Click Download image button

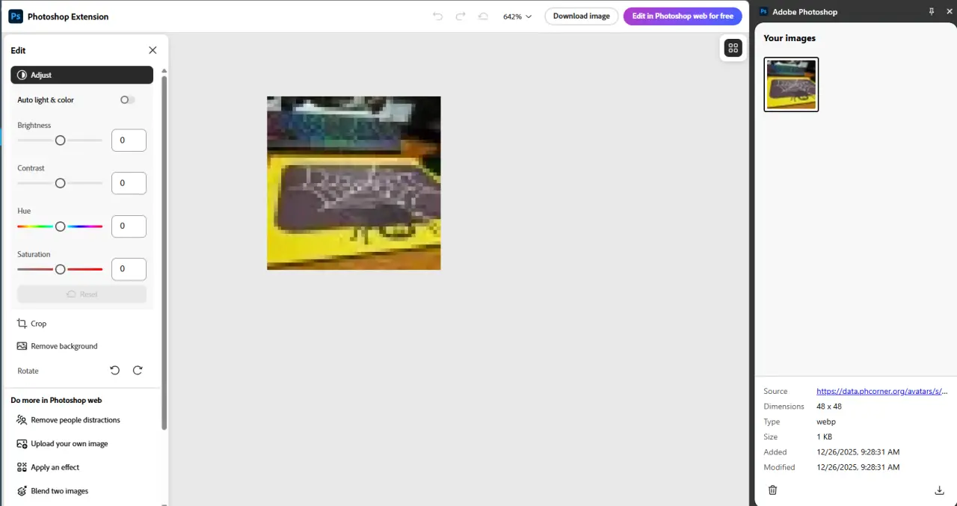point(582,16)
